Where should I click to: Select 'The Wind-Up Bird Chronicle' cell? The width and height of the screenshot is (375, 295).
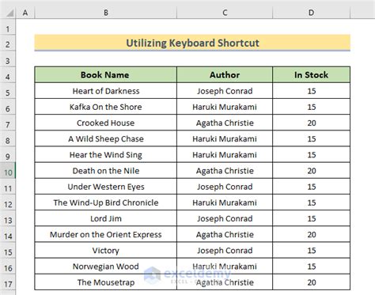coord(105,202)
